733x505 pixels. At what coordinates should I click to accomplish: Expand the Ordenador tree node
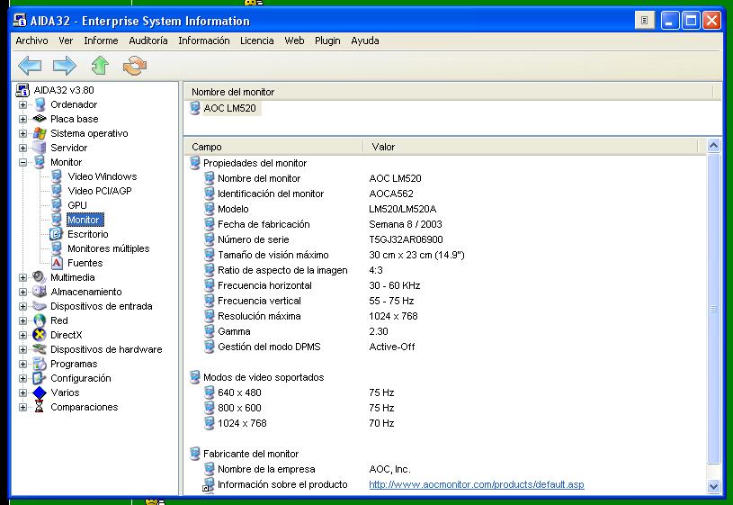tap(22, 104)
